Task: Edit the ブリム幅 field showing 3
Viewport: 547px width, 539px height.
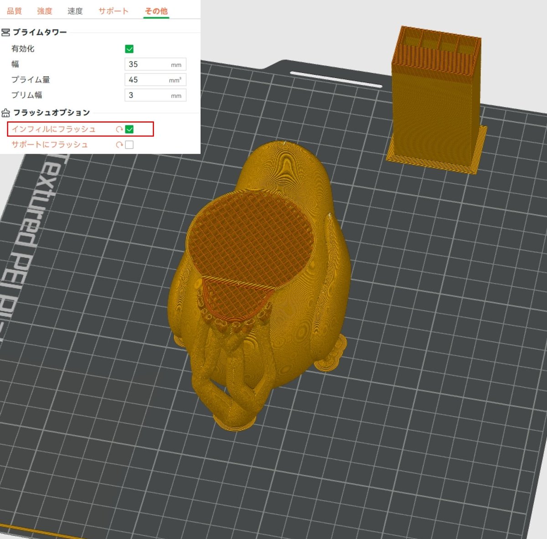Action: pos(155,95)
